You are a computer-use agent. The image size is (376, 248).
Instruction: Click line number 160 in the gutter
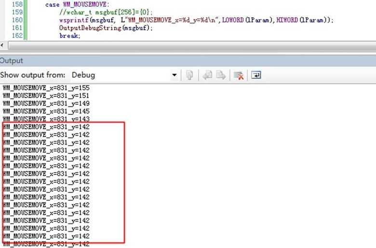click(x=17, y=20)
